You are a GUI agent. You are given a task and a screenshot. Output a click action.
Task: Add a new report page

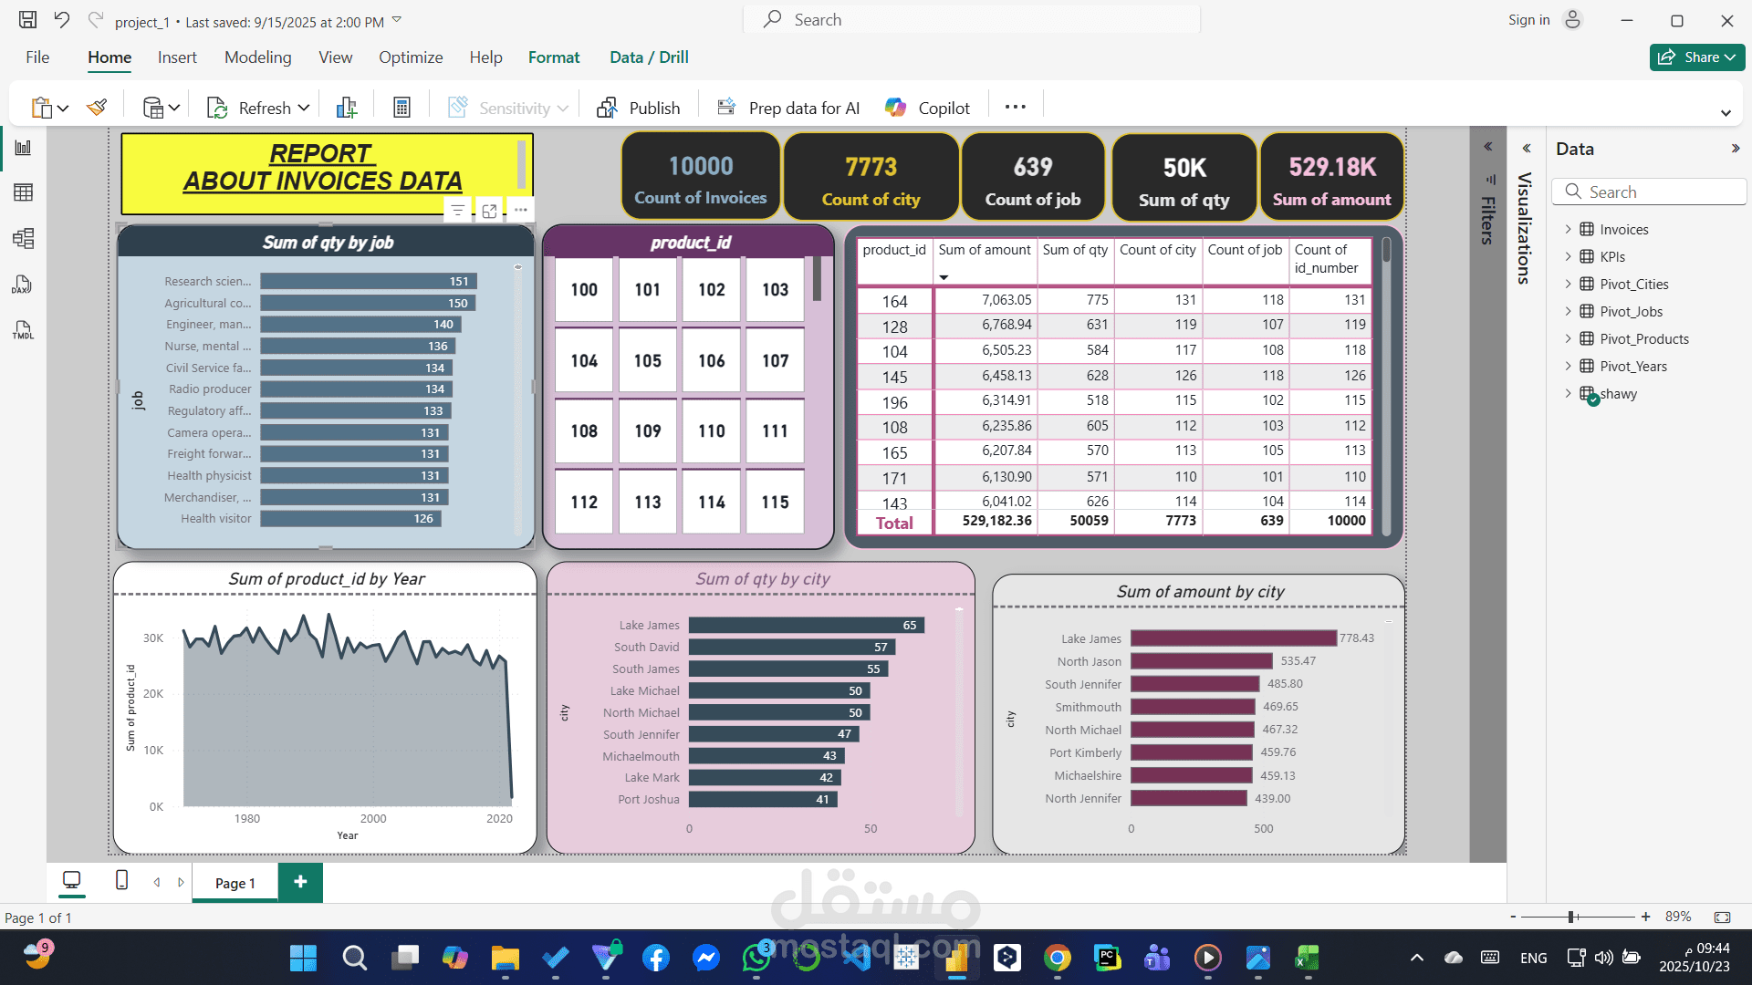coord(300,882)
